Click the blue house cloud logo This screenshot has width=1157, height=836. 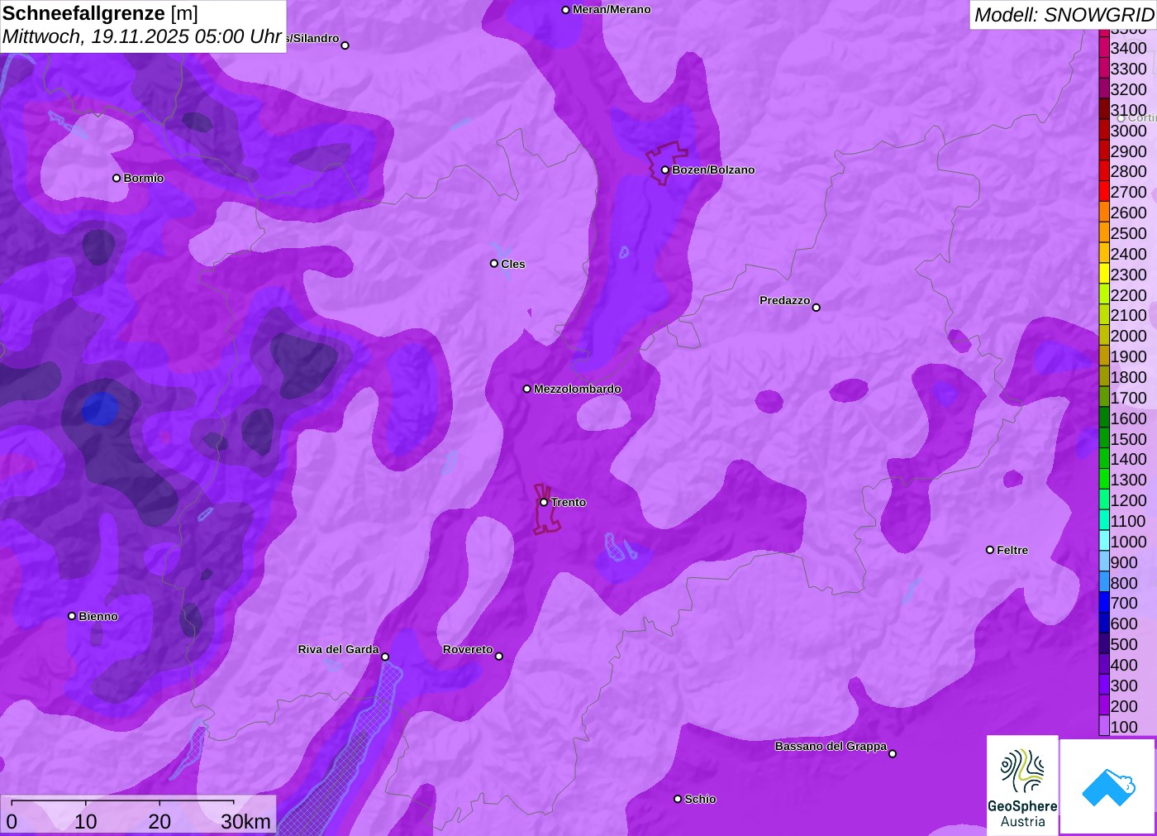[1108, 786]
